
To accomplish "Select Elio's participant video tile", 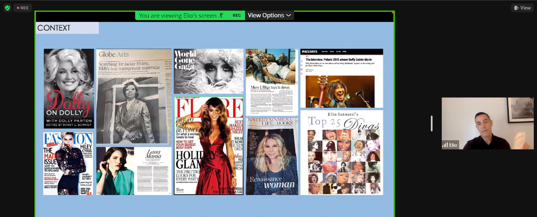I will click(487, 123).
